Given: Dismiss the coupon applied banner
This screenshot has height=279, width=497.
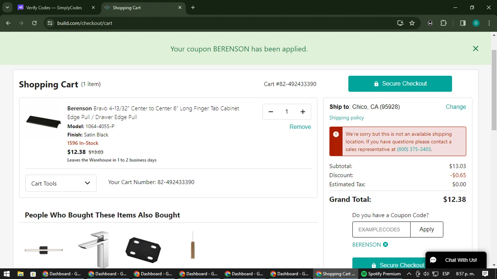Looking at the screenshot, I should point(475,49).
